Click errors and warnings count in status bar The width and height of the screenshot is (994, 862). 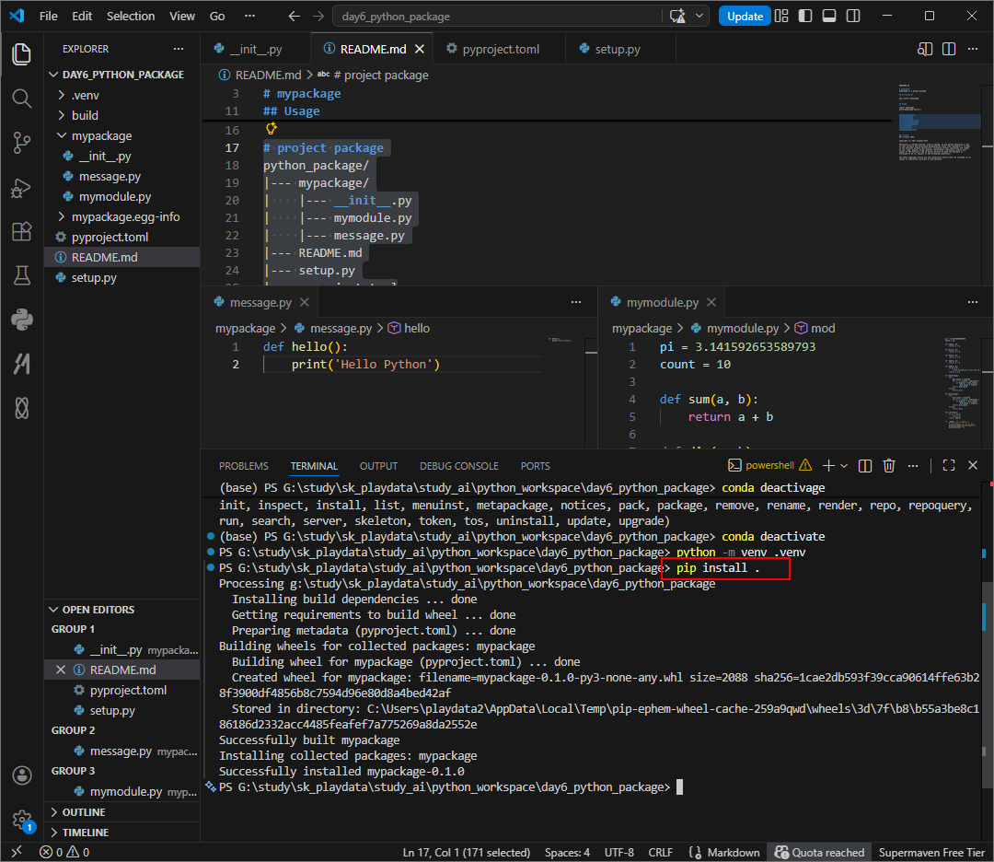coord(64,852)
